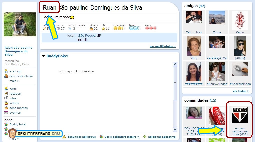The image size is (255, 142).
Task: Click the eventos calendar icon in the sidebar
Action: [x=6, y=112]
